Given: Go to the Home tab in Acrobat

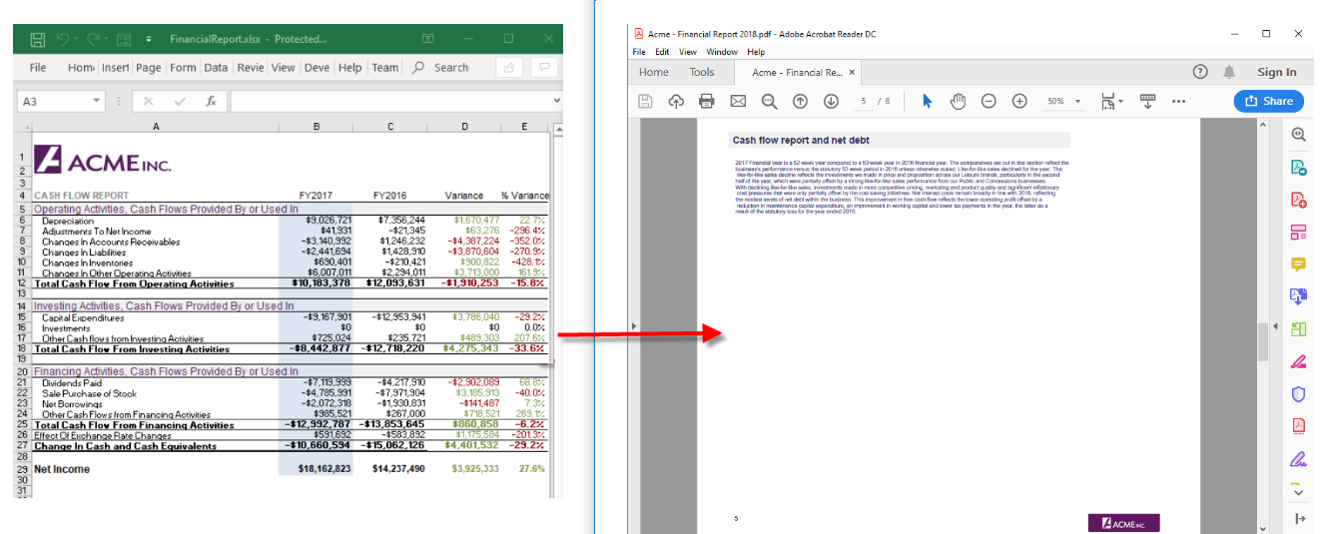Looking at the screenshot, I should [x=654, y=72].
